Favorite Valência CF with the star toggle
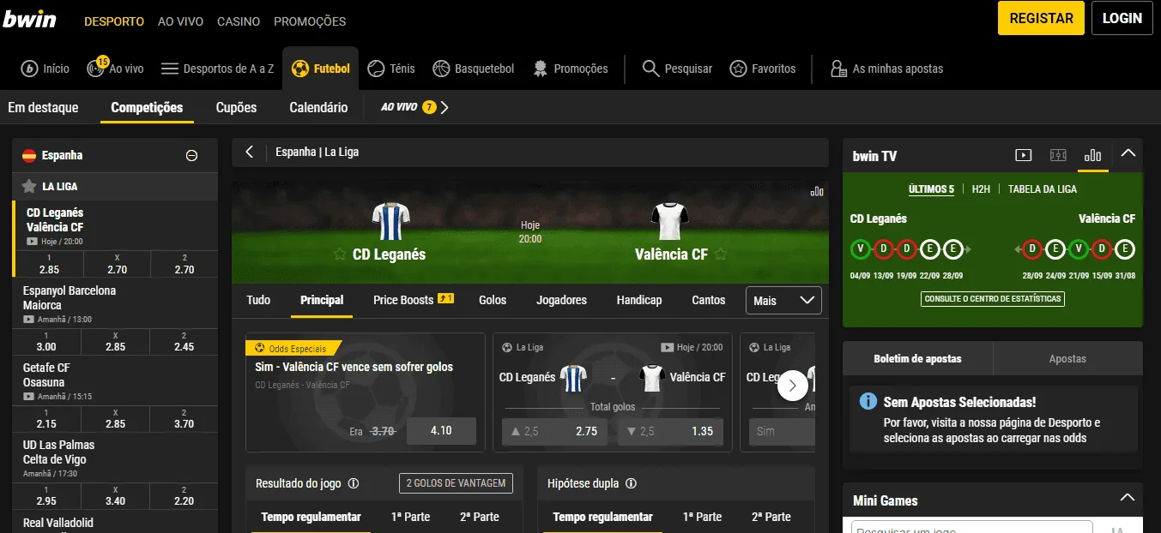The height and width of the screenshot is (533, 1161). click(721, 255)
